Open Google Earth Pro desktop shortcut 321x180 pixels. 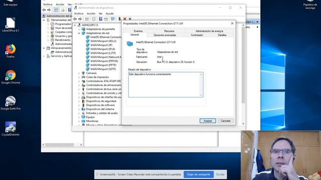click(11, 103)
